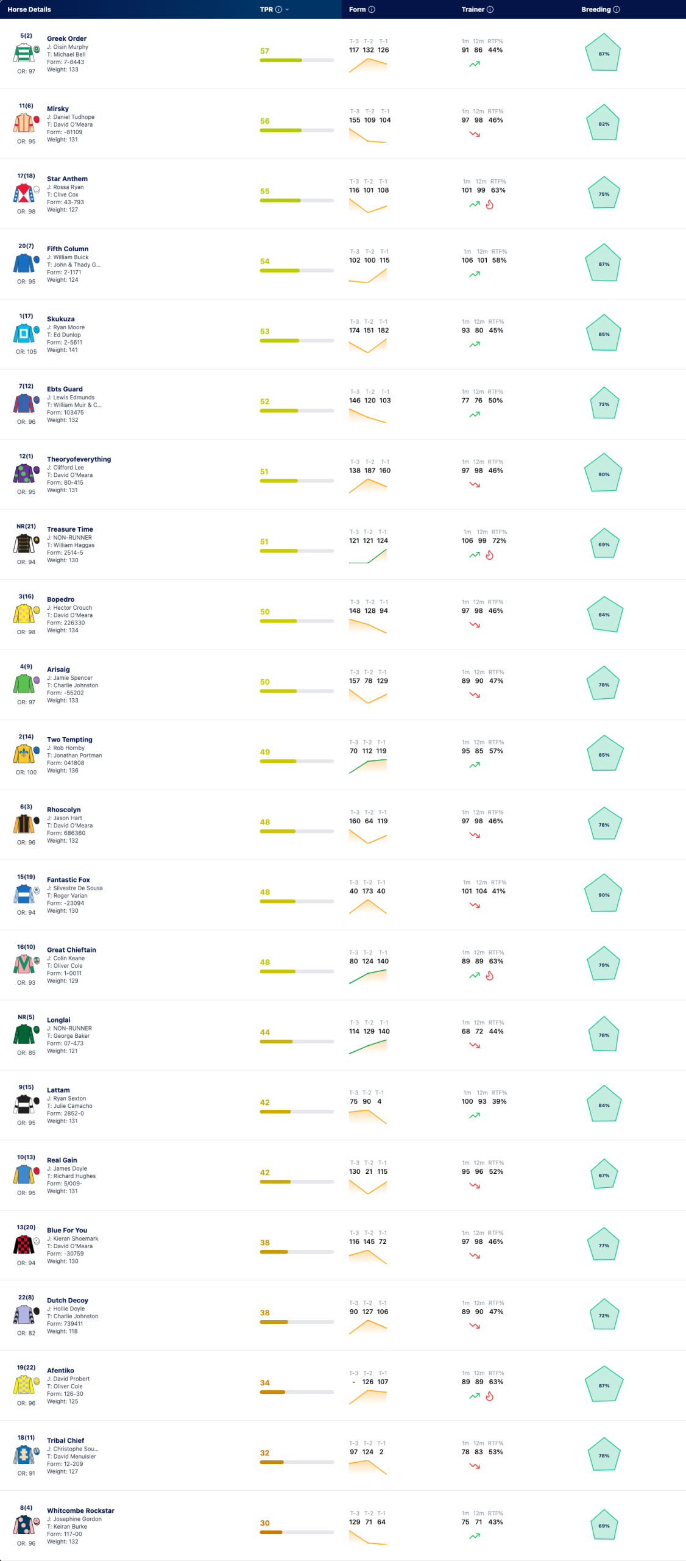Click Whitcombe Rockstar's 69% breeding pentagon
Screen dimensions: 686x1561
tap(604, 1526)
